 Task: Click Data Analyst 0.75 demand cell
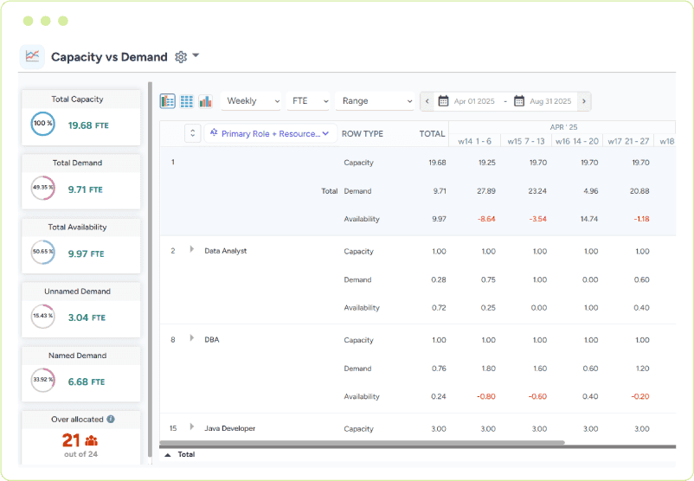point(488,279)
